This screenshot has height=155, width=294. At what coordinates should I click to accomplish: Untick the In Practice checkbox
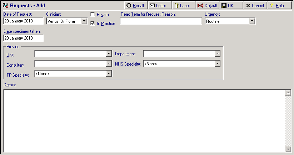coord(93,24)
